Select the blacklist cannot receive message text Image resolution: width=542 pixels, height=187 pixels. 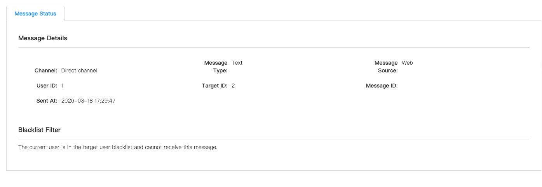[118, 148]
